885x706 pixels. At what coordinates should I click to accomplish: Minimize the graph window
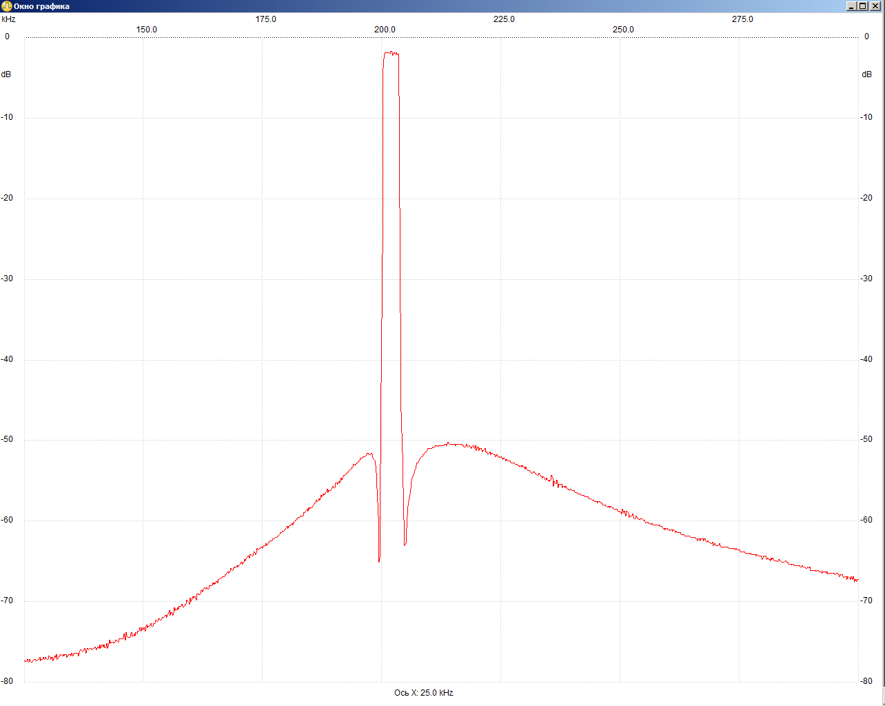(851, 6)
